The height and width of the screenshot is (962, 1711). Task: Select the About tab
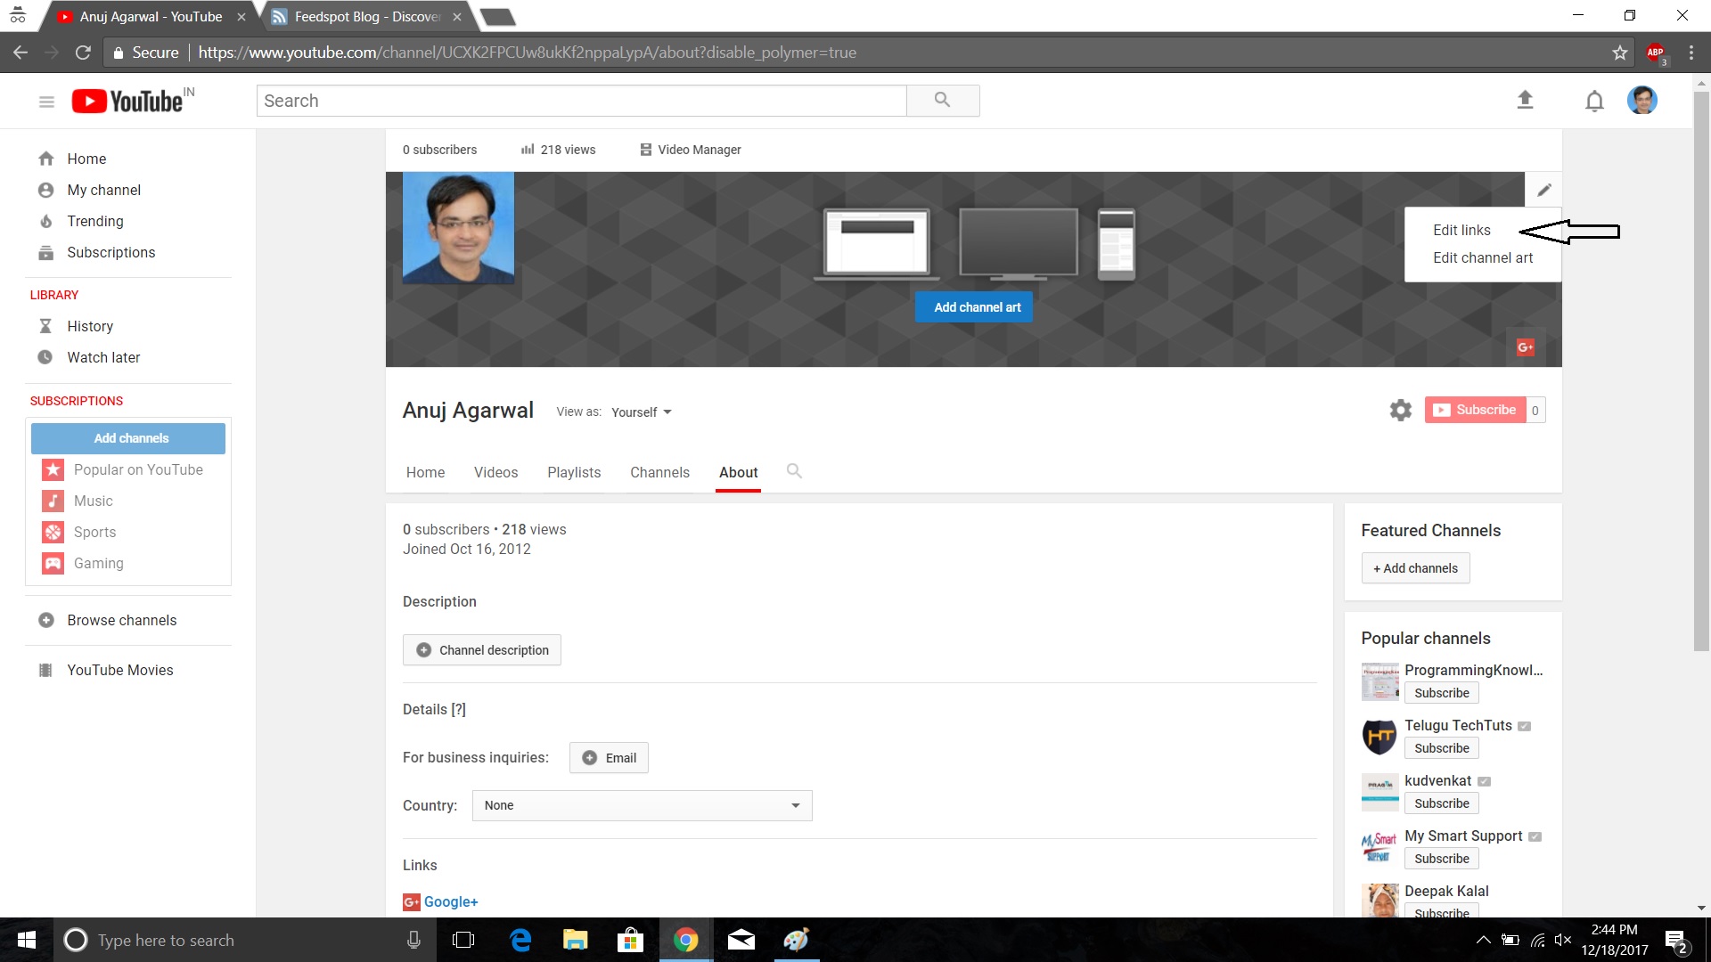pyautogui.click(x=738, y=472)
